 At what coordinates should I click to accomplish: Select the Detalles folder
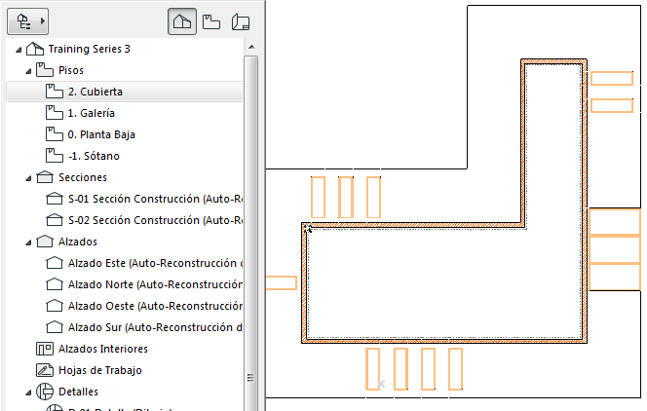coord(78,392)
